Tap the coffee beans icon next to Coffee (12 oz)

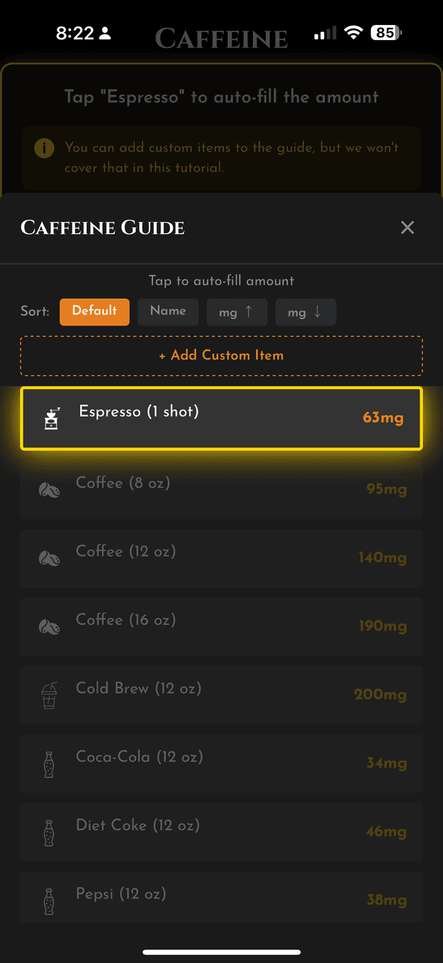pos(48,557)
